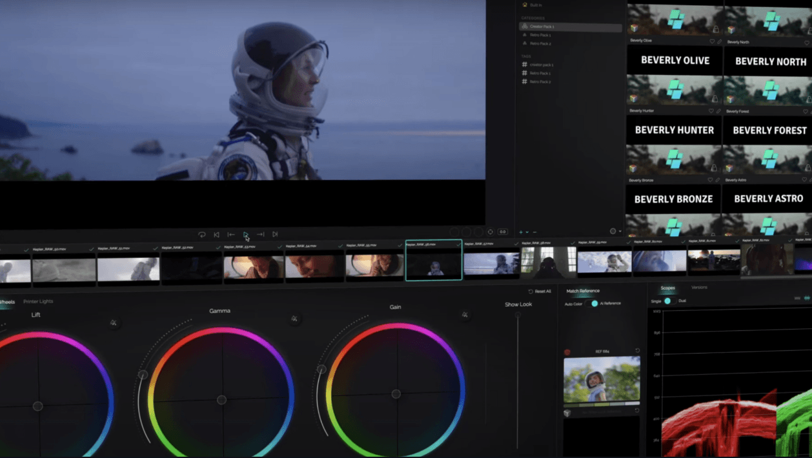
Task: Click the circle icon at the sidebar's bottom right
Action: [613, 231]
